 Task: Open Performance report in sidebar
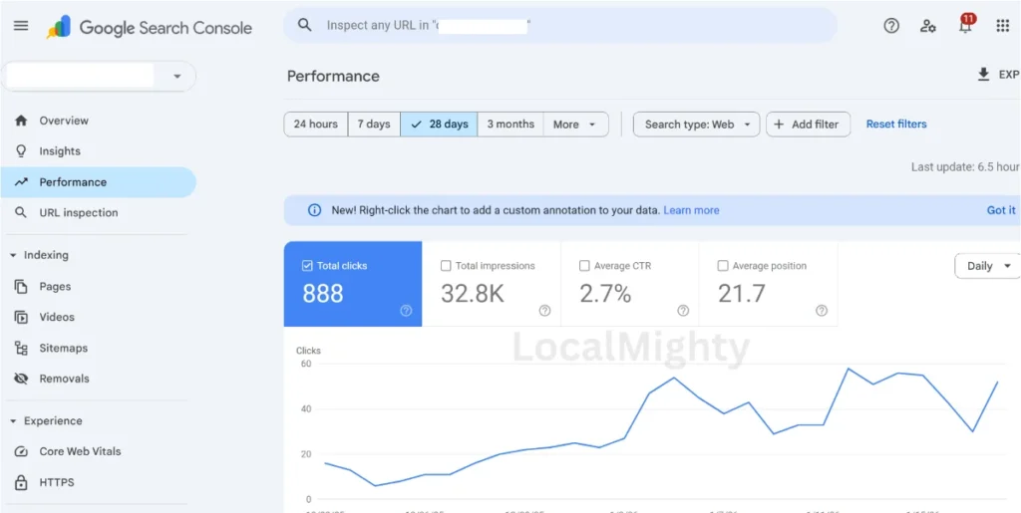coord(98,182)
